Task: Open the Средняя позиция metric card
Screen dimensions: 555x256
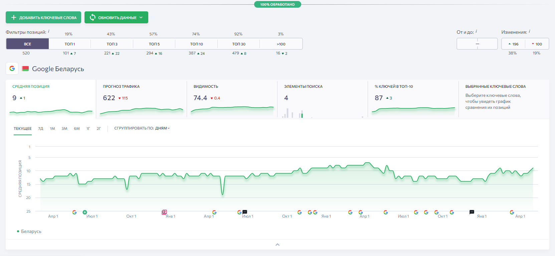Action: coord(51,99)
